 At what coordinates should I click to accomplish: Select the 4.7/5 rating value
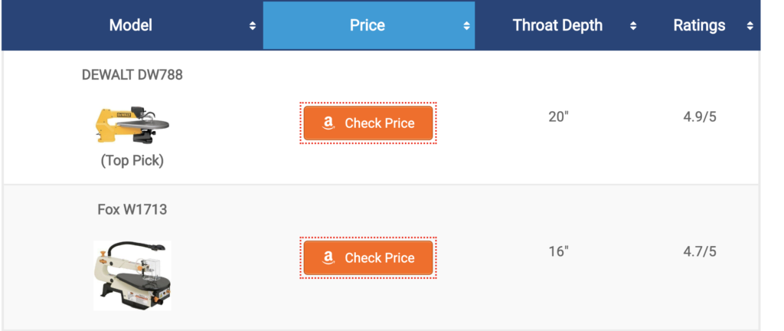point(700,251)
